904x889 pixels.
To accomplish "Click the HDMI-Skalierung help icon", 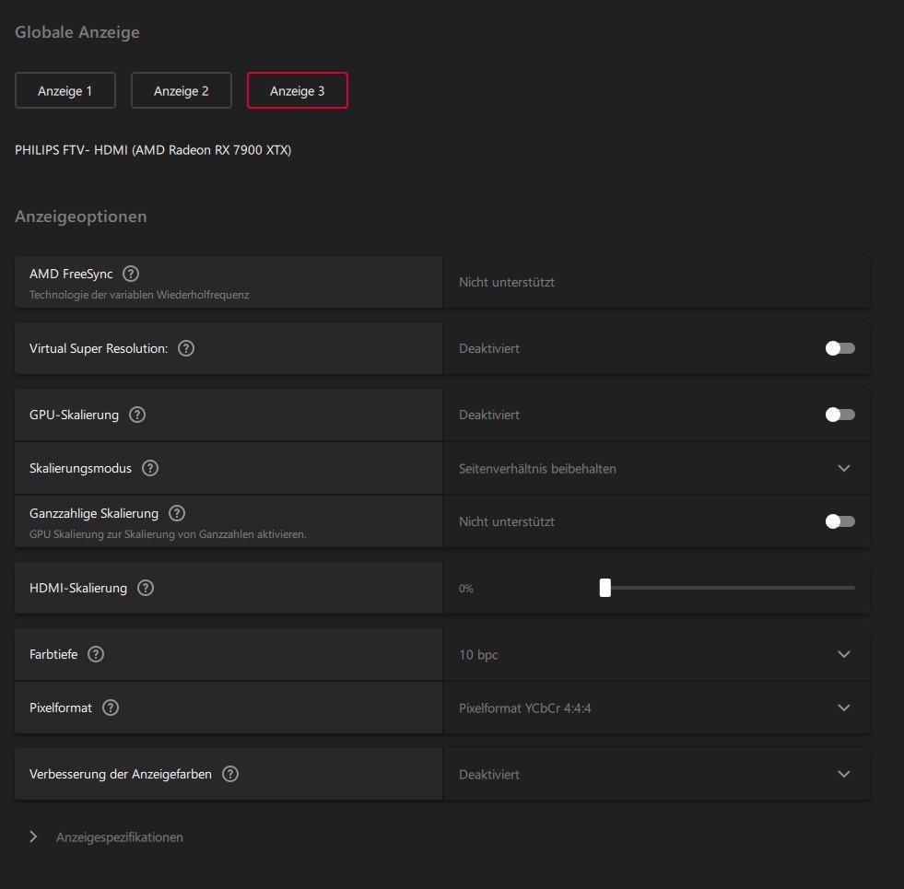I will point(146,587).
